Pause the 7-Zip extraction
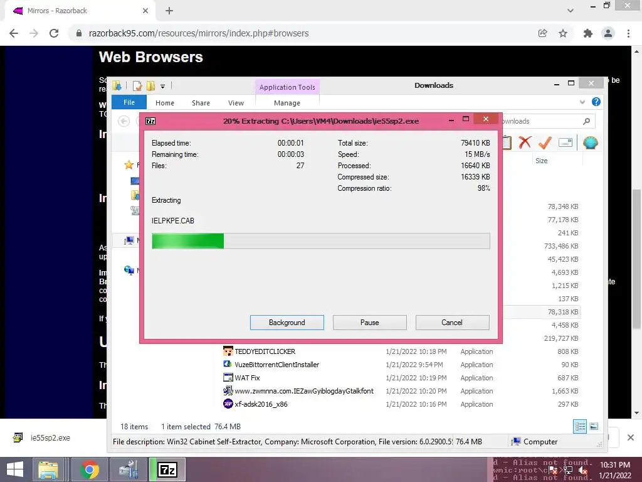 pos(369,323)
